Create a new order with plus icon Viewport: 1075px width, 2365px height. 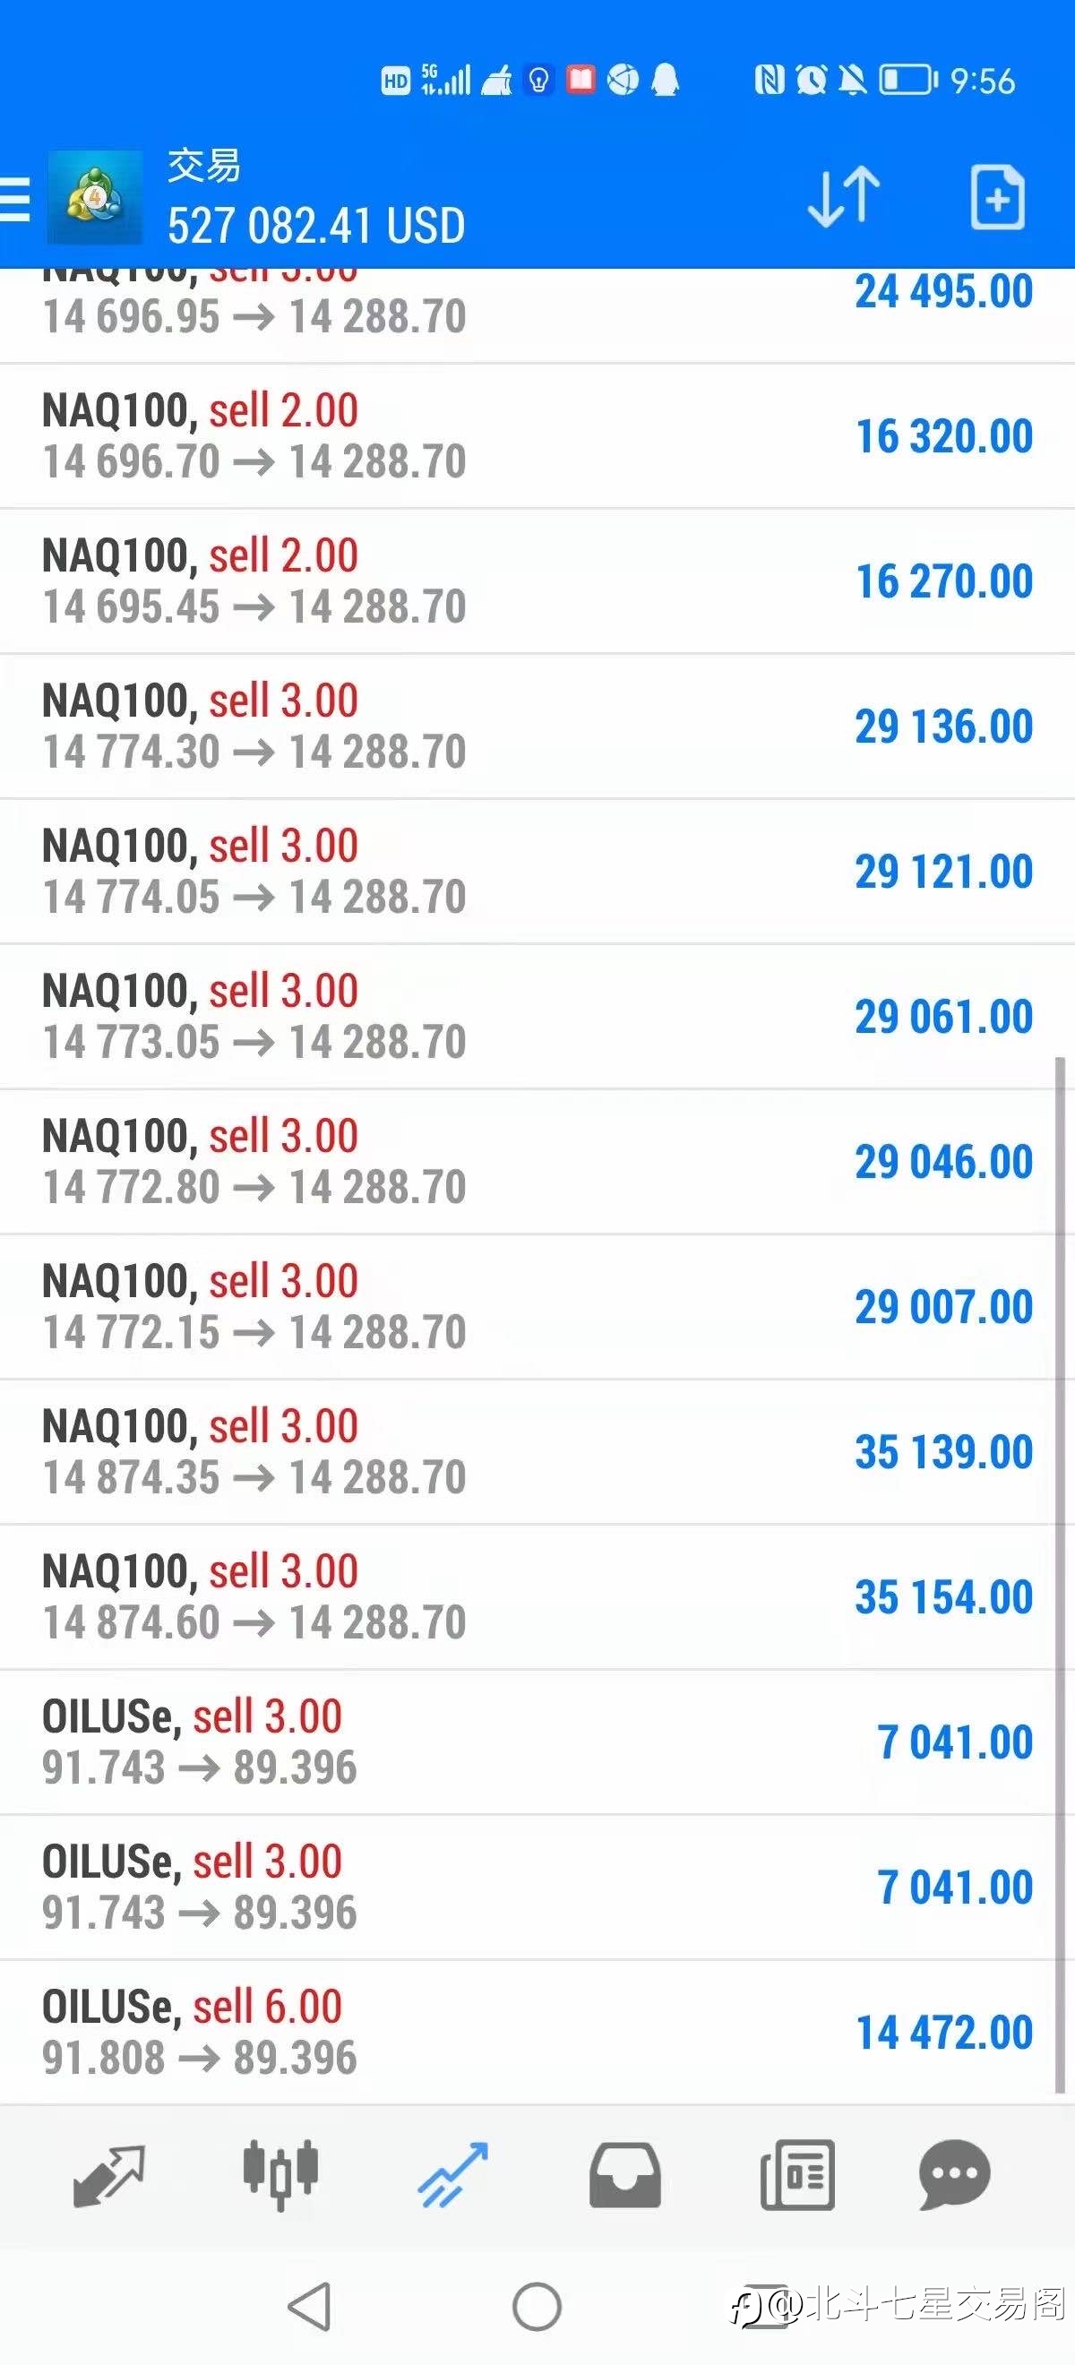coord(997,196)
